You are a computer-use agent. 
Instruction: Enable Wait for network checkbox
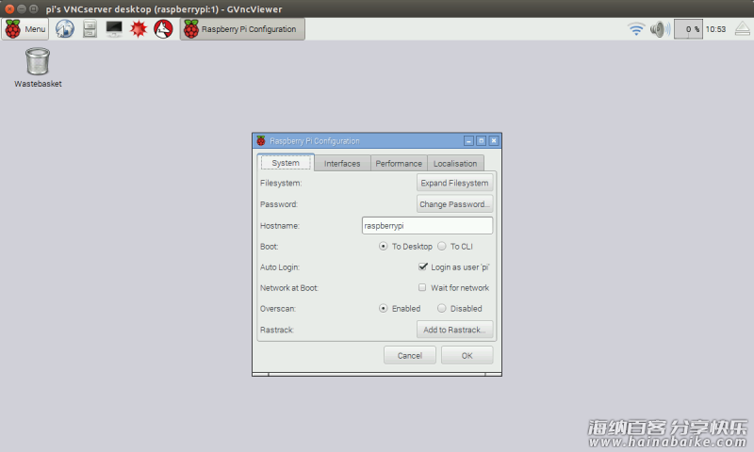coord(454,288)
